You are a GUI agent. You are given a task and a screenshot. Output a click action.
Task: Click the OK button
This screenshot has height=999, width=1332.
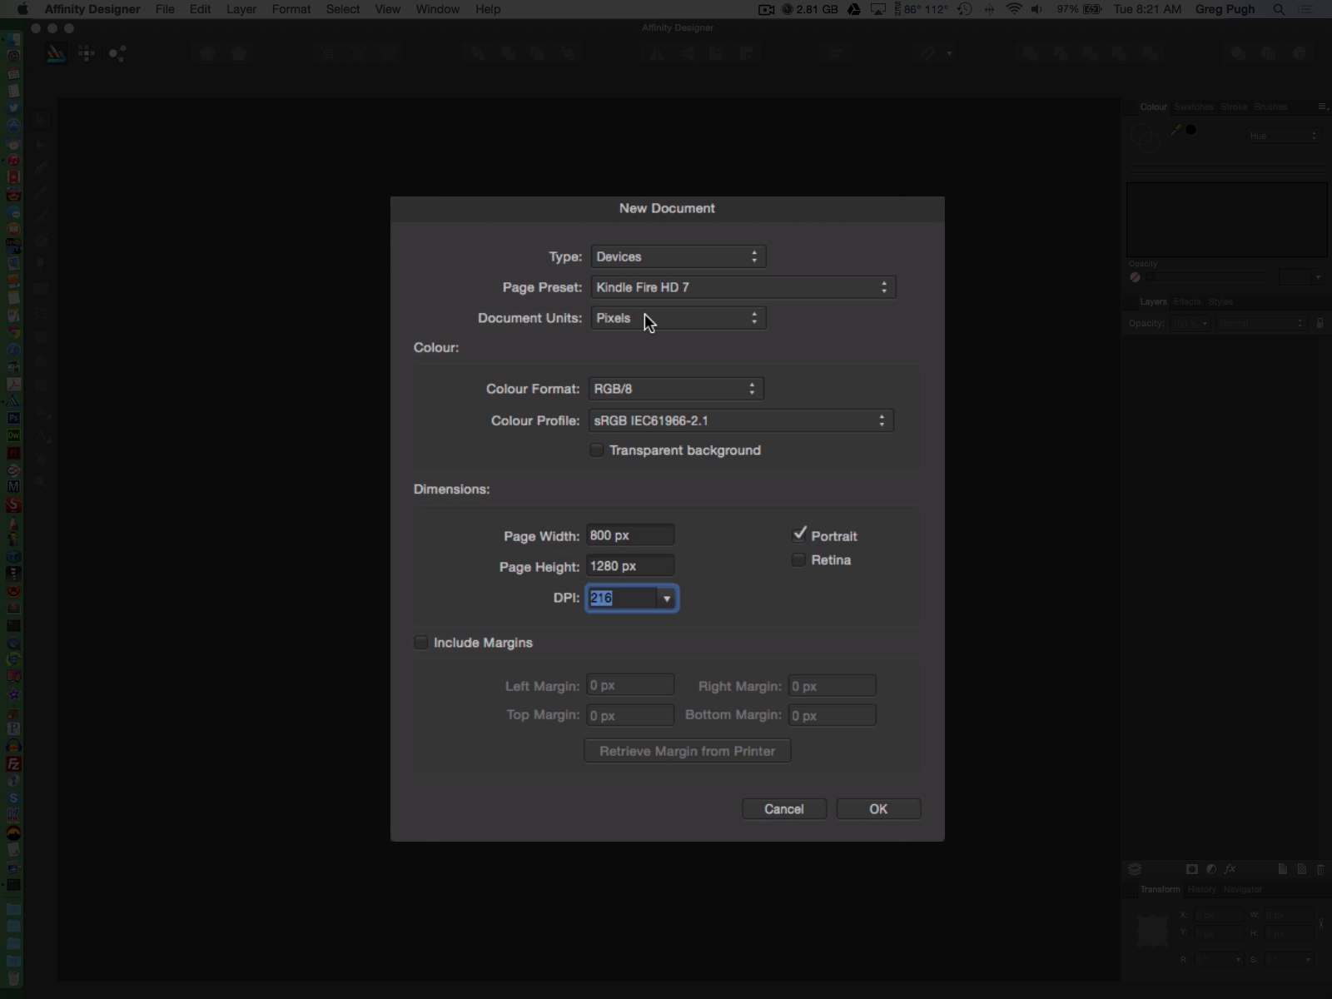[x=878, y=809]
